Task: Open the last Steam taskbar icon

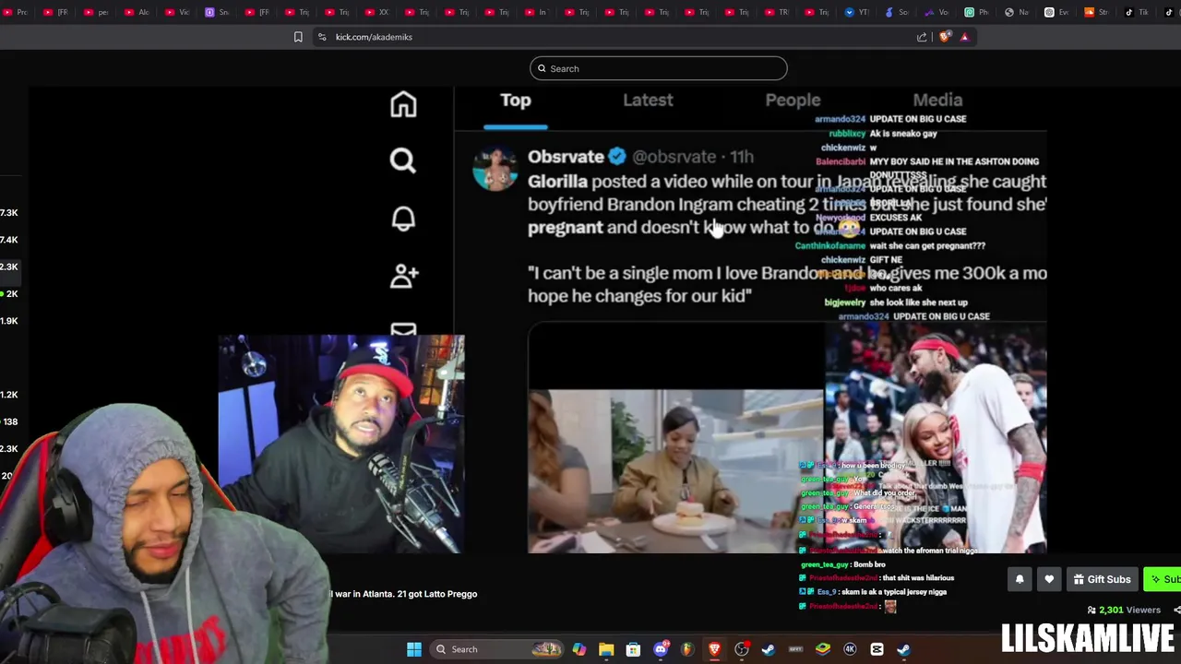Action: point(903,649)
